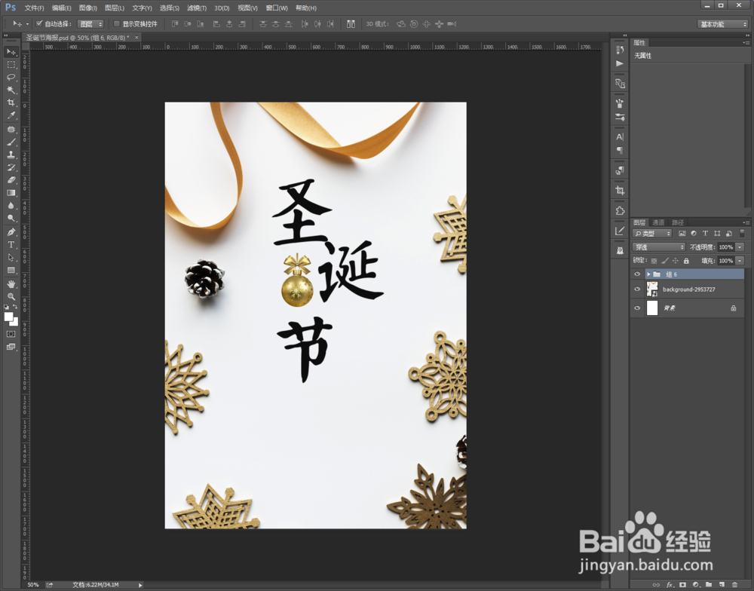Lock the layer with the padlock icon
Viewport: 754px width, 591px height.
pyautogui.click(x=687, y=261)
